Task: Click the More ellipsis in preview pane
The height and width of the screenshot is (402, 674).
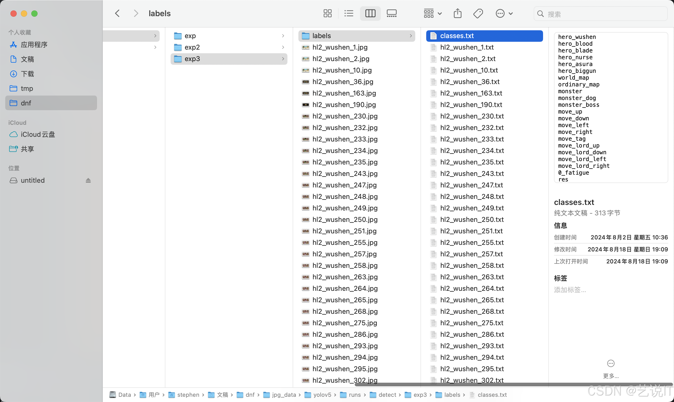Action: click(x=611, y=364)
